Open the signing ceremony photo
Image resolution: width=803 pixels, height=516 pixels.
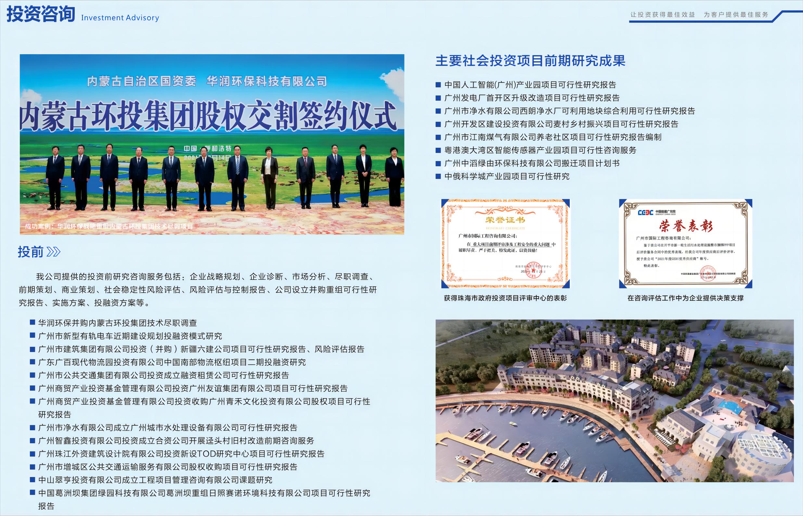click(212, 144)
